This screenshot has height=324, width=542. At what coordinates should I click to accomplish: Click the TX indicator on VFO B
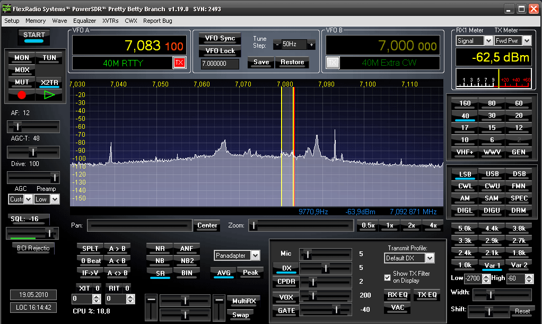point(332,63)
